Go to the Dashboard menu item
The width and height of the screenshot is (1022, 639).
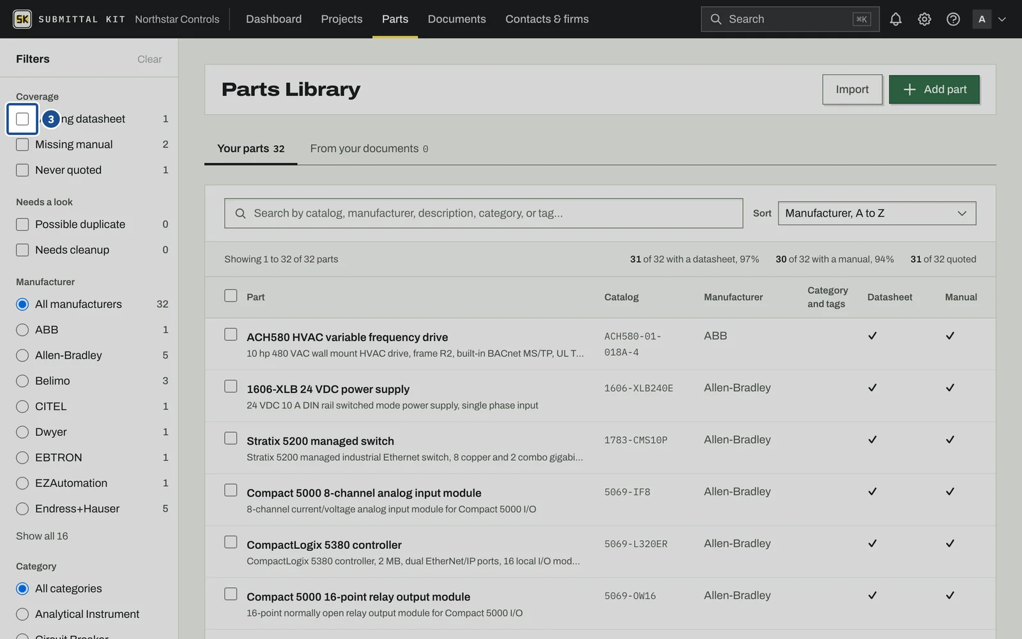(x=273, y=19)
